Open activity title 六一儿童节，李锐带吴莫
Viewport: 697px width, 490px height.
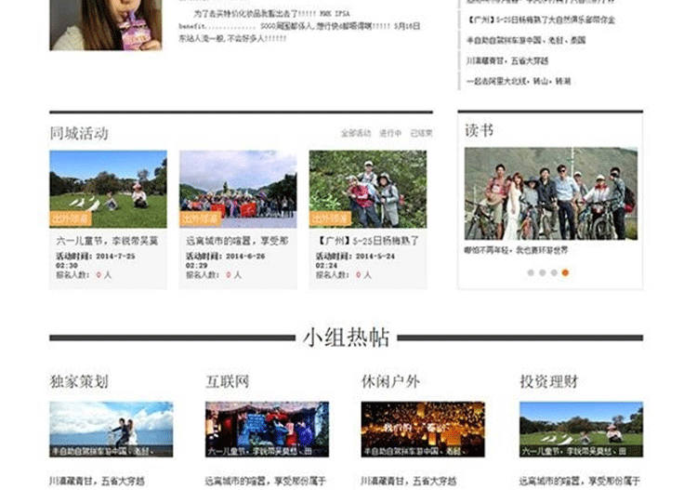pyautogui.click(x=107, y=242)
